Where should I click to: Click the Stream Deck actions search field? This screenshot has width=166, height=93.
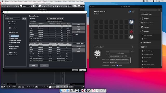coord(149,10)
